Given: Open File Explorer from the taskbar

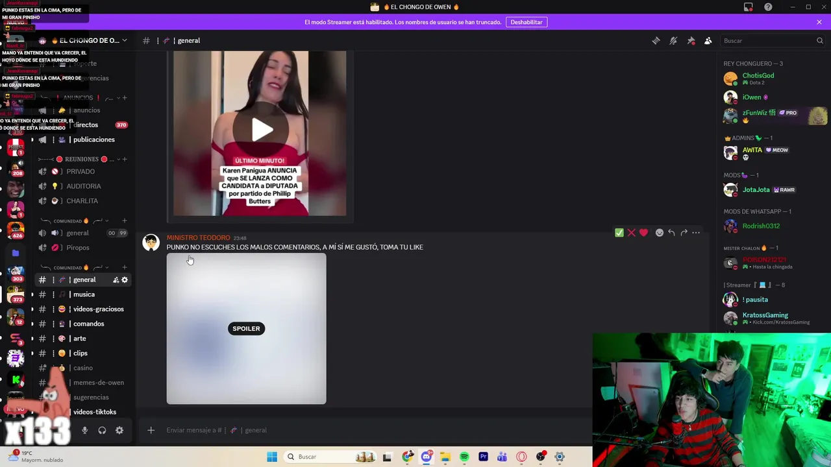Looking at the screenshot, I should point(445,457).
